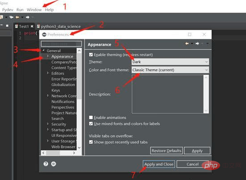Screen dimensions: 246x180
Task: Click the Description box scroll down arrow
Action: pos(206,111)
